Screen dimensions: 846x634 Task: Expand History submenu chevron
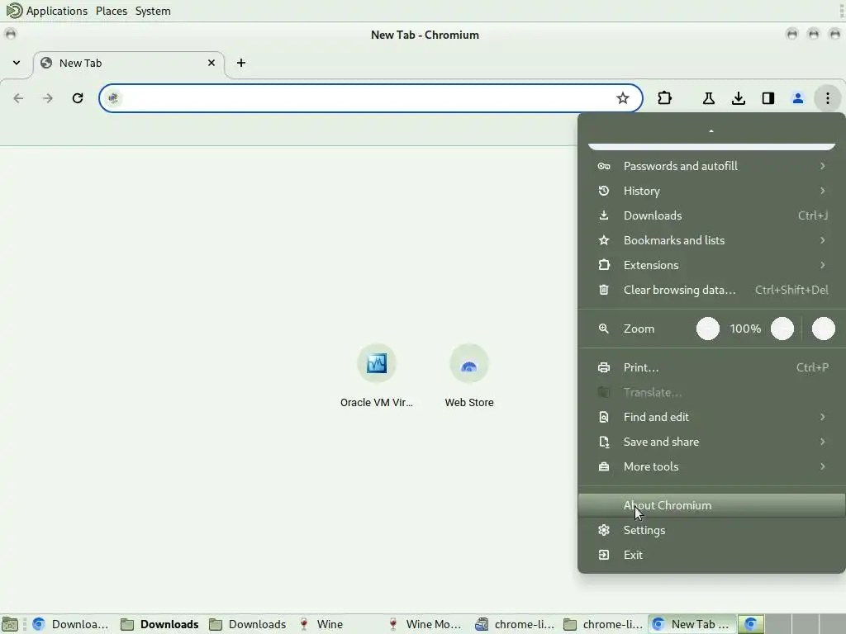pyautogui.click(x=822, y=191)
